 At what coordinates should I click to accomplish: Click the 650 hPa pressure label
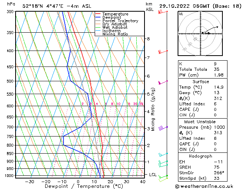click(x=11, y=117)
